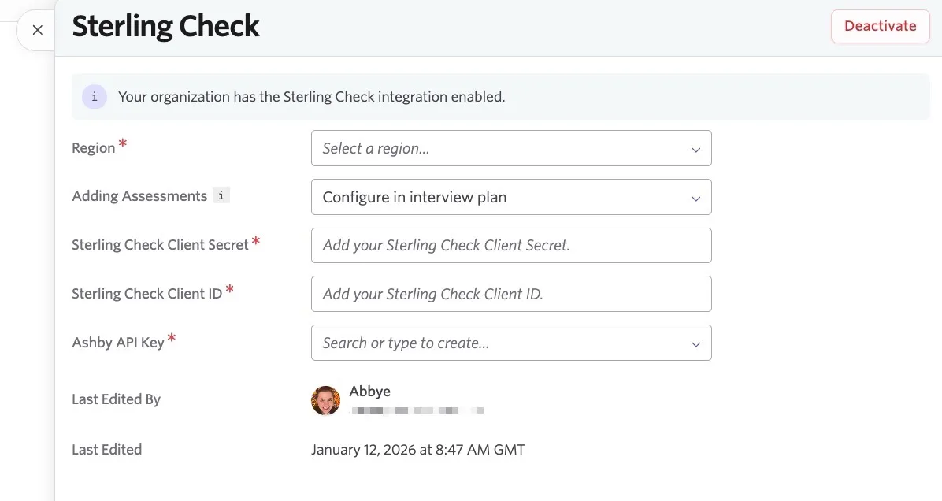
Task: Click the Ashby API Key chevron arrow
Action: click(695, 344)
